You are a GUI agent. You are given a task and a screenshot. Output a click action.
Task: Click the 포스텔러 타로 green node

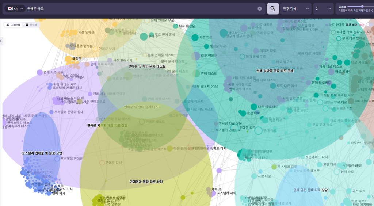pos(274,167)
